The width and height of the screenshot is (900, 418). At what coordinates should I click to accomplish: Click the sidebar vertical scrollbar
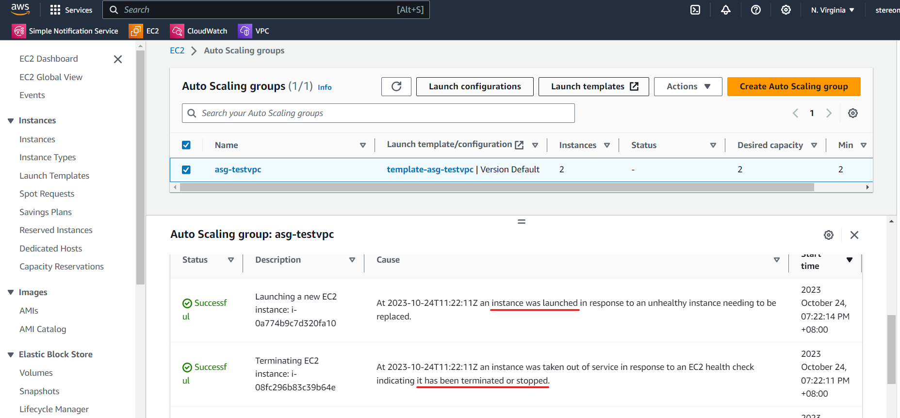tap(141, 167)
